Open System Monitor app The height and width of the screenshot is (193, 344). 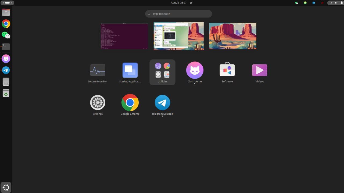coord(98,70)
